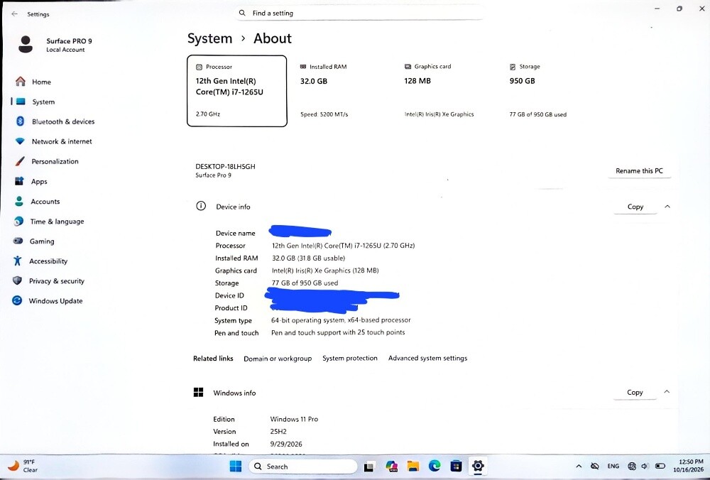This screenshot has height=480, width=710.
Task: Select the Installed RAM spec card
Action: point(342,91)
